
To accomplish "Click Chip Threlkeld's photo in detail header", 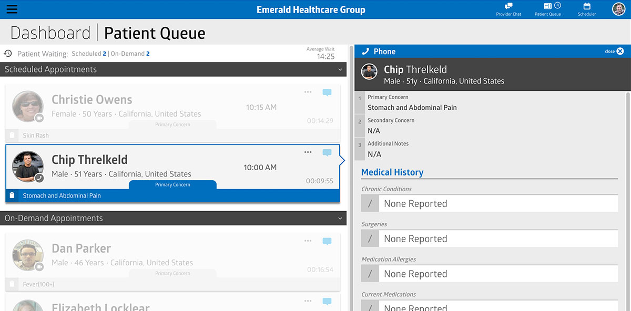I will [369, 72].
